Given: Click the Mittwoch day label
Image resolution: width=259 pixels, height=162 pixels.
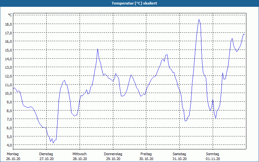Looking at the screenshot, I should pos(80,154).
